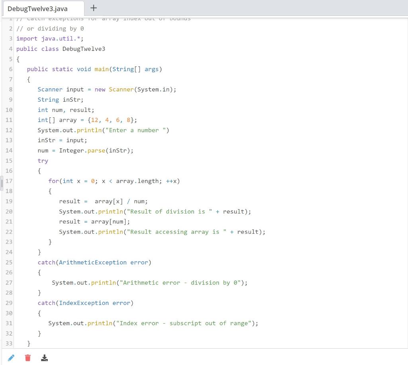Open the edit tool below the code
Screen dimensions: 408x365
pyautogui.click(x=11, y=357)
